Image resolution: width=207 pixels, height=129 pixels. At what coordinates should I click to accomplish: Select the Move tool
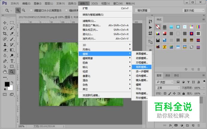pyautogui.click(x=5, y=23)
